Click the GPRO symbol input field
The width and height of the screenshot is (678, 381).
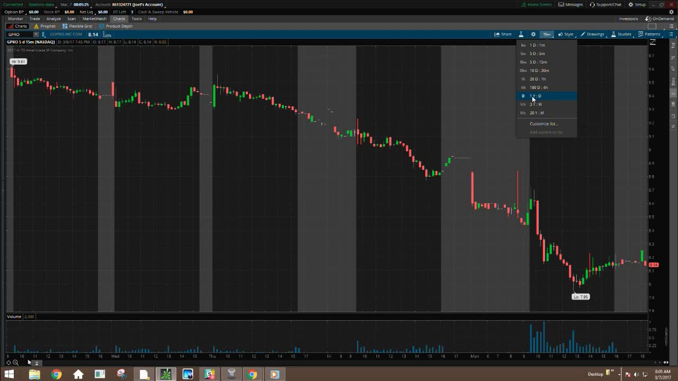pyautogui.click(x=20, y=34)
